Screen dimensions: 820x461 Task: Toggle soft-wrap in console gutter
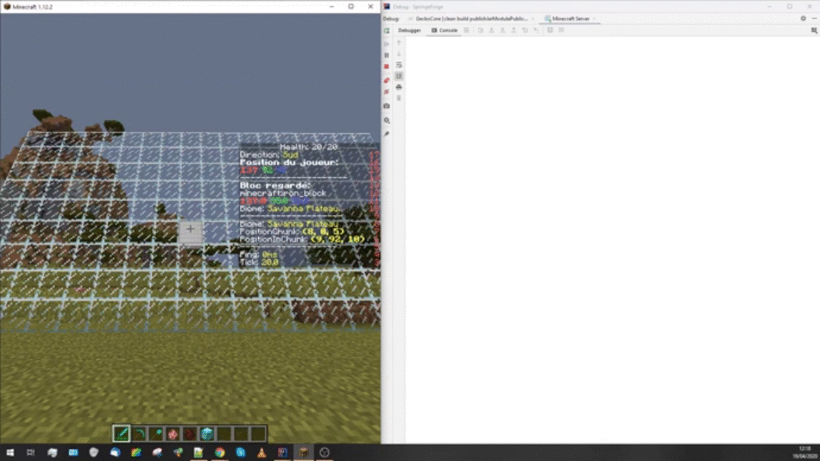[x=398, y=65]
